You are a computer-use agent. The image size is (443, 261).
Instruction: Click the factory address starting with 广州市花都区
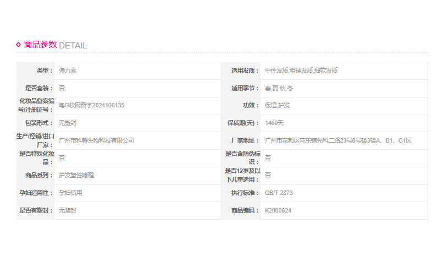point(338,140)
